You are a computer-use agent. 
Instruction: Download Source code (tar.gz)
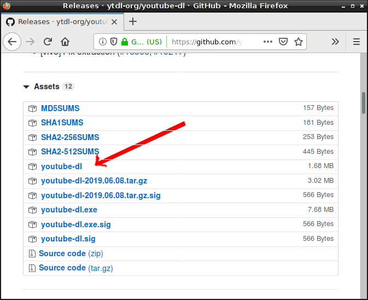[x=76, y=268]
